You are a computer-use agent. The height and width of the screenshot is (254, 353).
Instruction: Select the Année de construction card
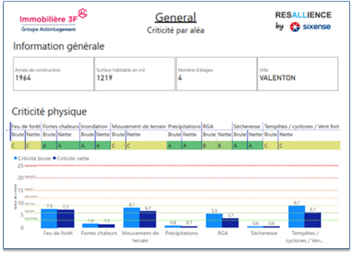(x=53, y=74)
